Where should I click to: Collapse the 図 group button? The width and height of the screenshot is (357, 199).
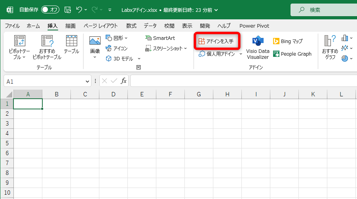click(139, 67)
